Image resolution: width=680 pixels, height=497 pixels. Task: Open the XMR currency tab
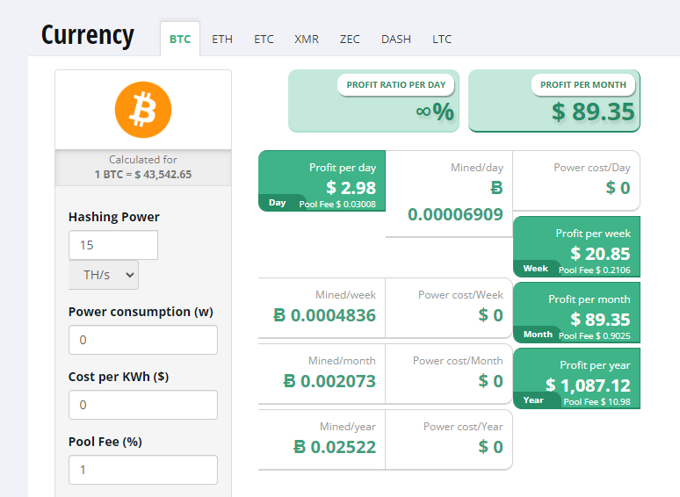pos(307,40)
